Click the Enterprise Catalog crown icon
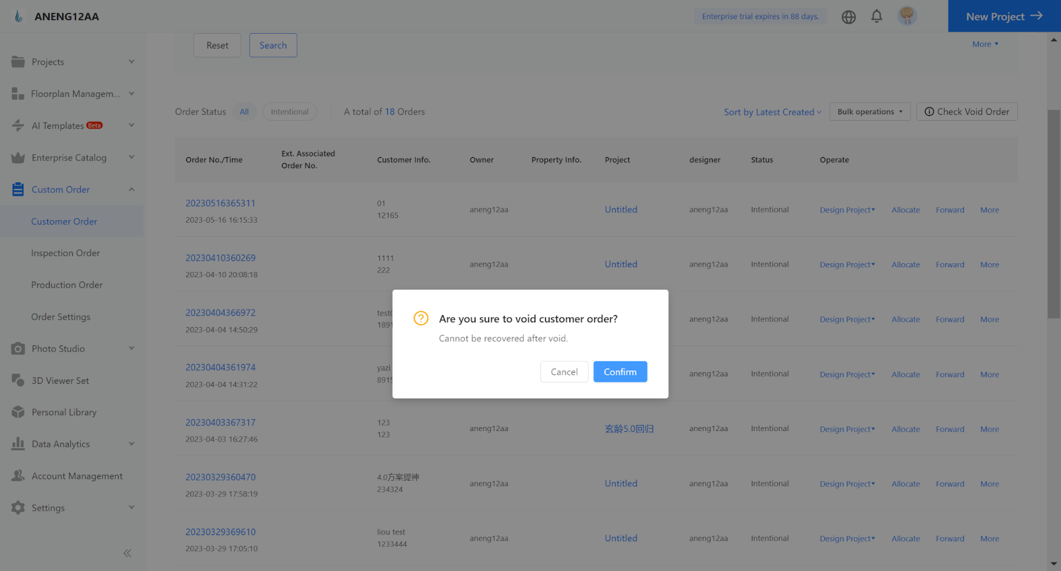 18,158
